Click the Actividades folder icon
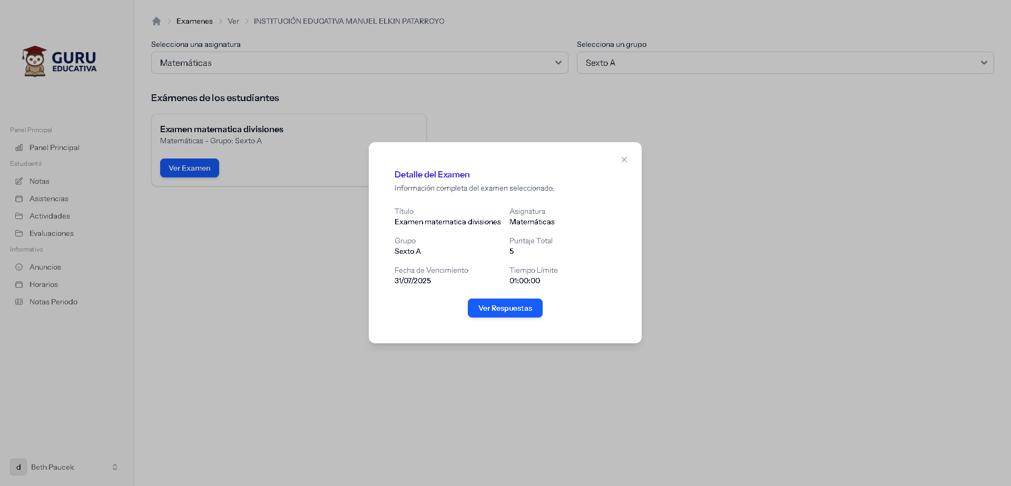Viewport: 1011px width, 486px height. point(19,216)
